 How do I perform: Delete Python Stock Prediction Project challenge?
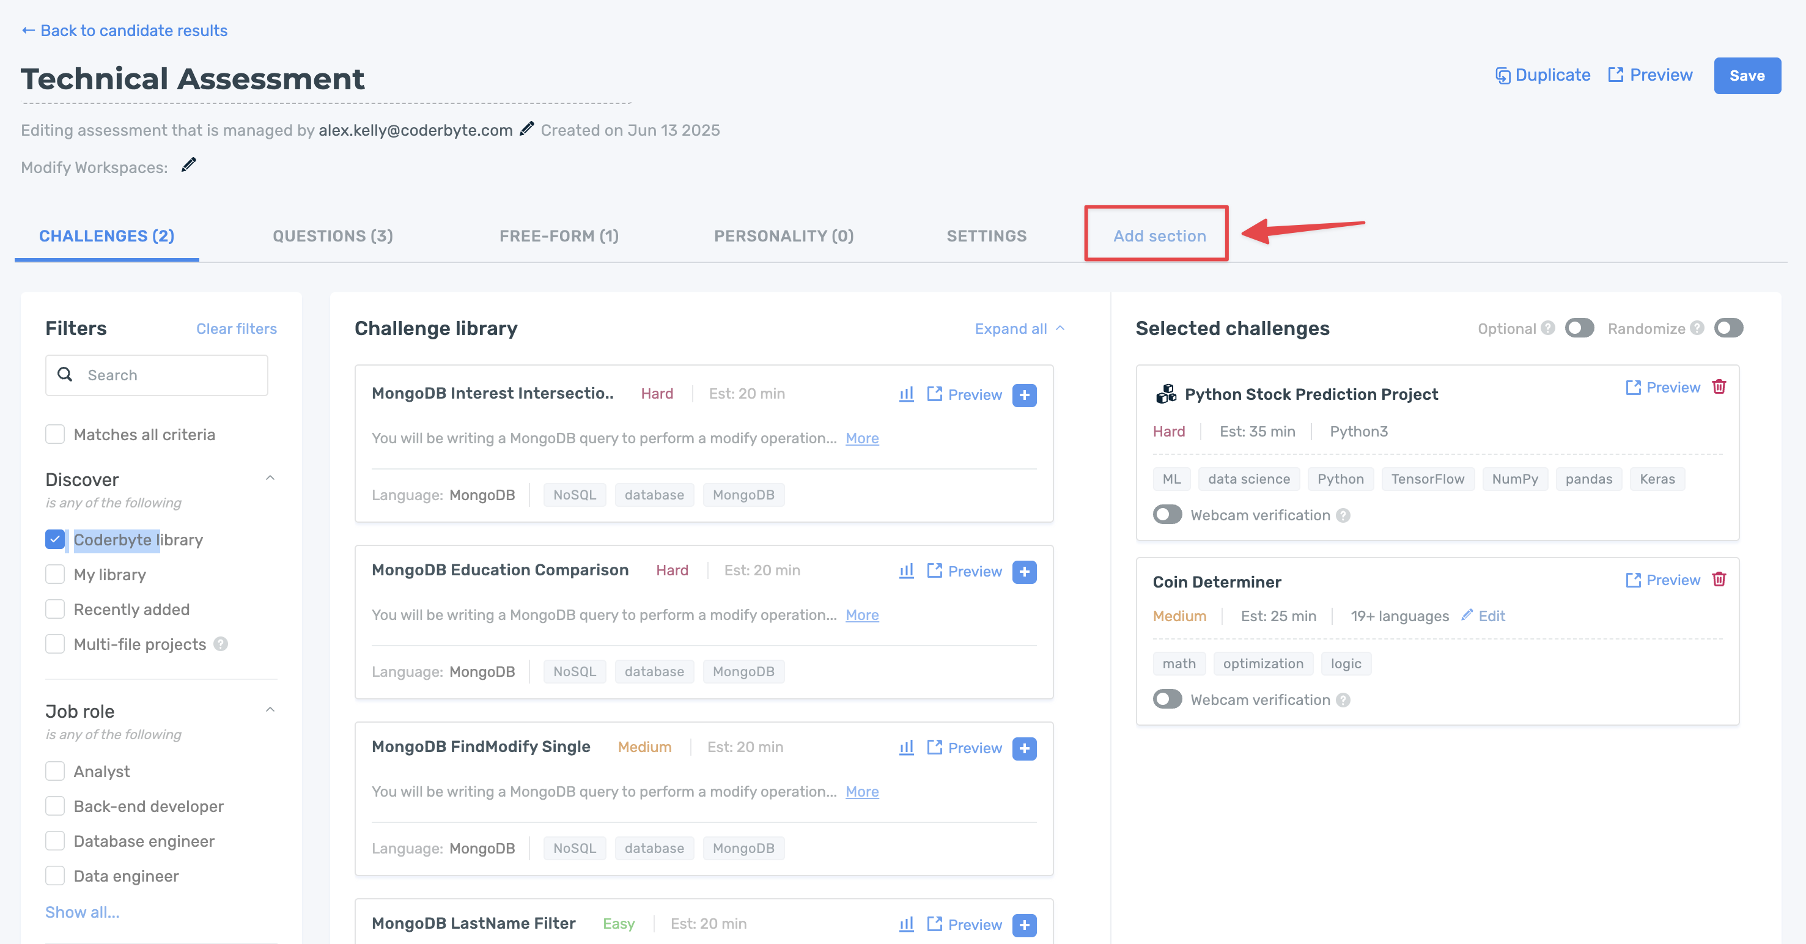1719,387
